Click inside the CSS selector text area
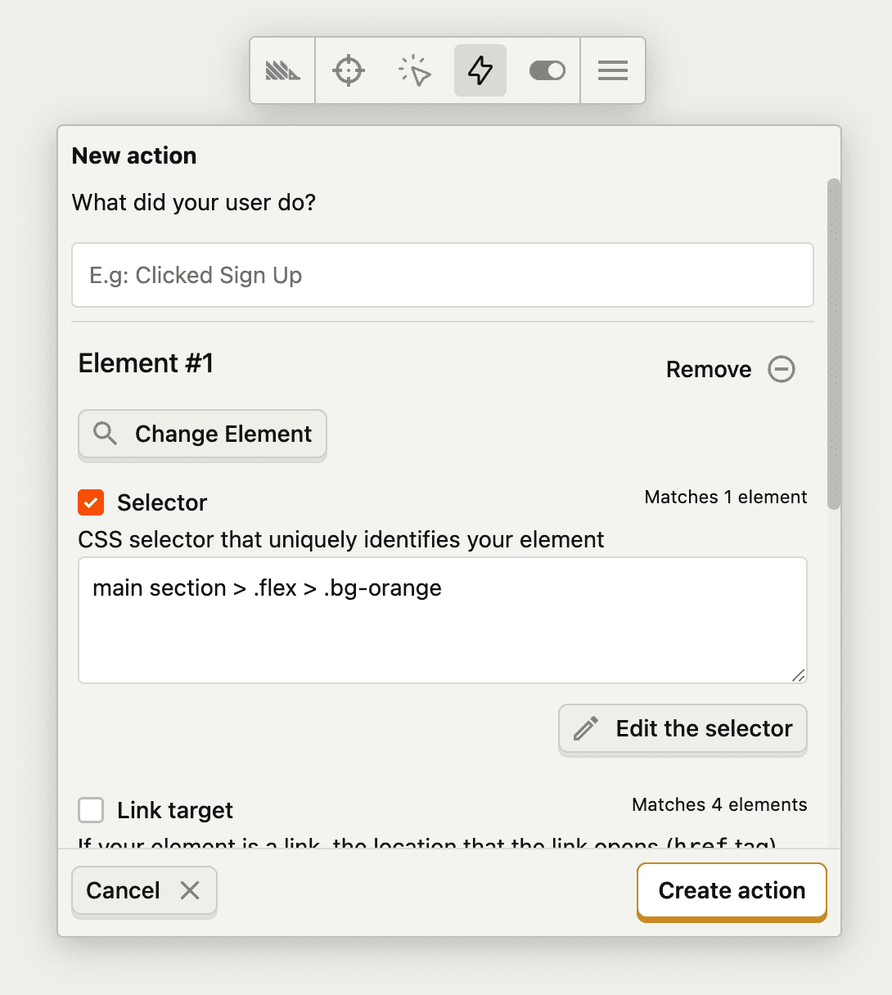This screenshot has width=892, height=995. pyautogui.click(x=442, y=620)
